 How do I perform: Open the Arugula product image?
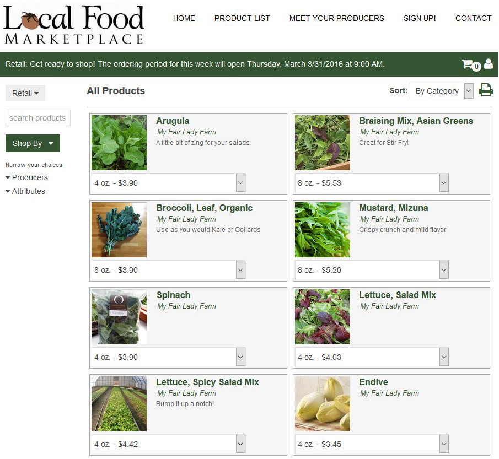(119, 143)
